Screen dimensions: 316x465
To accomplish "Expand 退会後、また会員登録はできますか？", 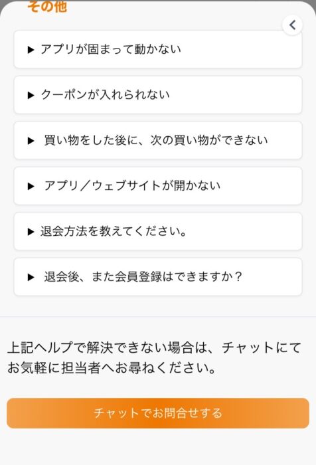I will click(x=158, y=277).
